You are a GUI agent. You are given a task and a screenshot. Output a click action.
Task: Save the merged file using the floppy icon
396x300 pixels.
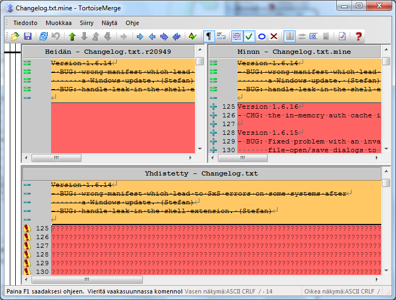click(x=28, y=36)
